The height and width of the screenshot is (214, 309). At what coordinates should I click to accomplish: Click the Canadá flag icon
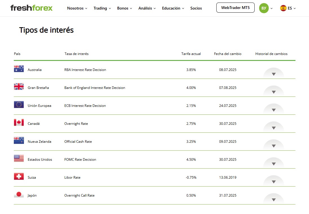click(19, 122)
